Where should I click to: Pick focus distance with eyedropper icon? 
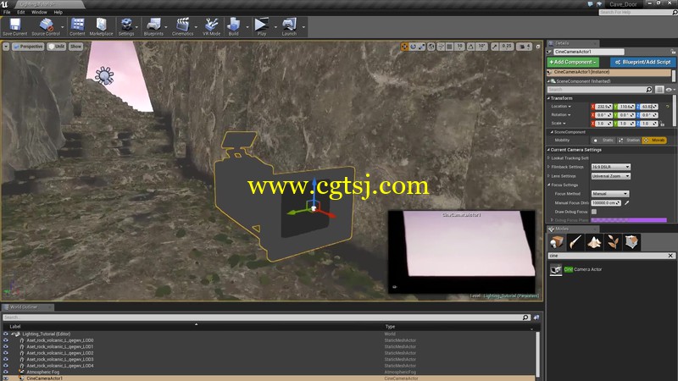627,202
